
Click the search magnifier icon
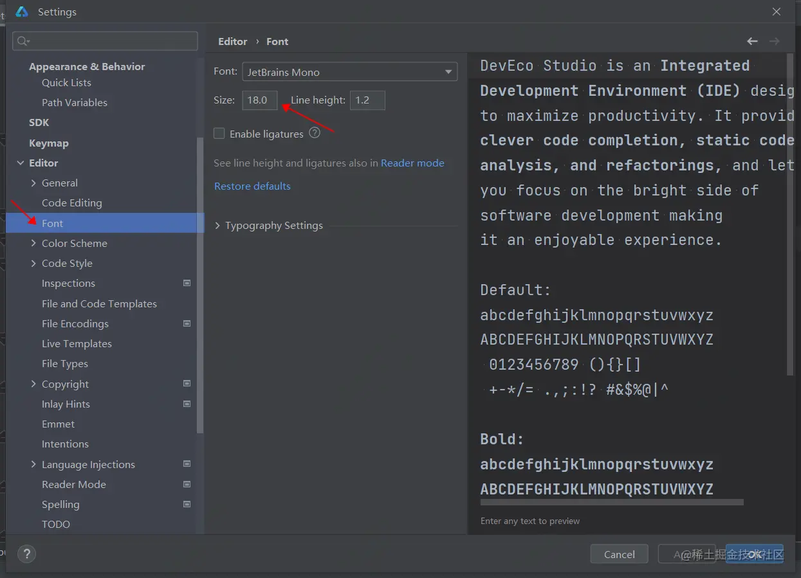(23, 41)
